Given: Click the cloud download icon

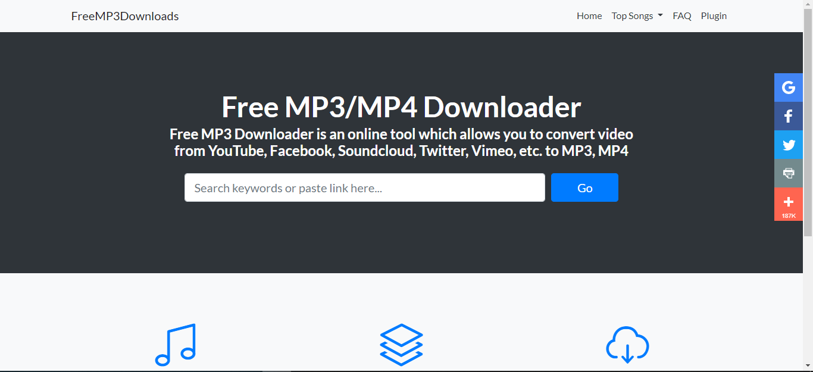Looking at the screenshot, I should tap(627, 345).
